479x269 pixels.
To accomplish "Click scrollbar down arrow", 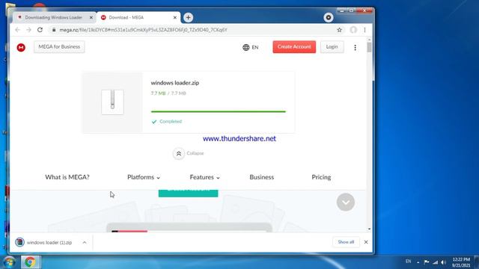I will coord(369,229).
